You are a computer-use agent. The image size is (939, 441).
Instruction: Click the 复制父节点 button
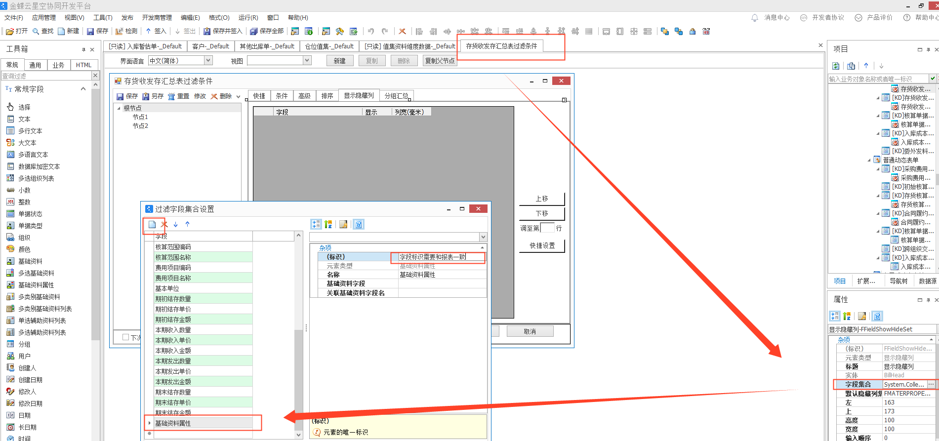(x=440, y=61)
